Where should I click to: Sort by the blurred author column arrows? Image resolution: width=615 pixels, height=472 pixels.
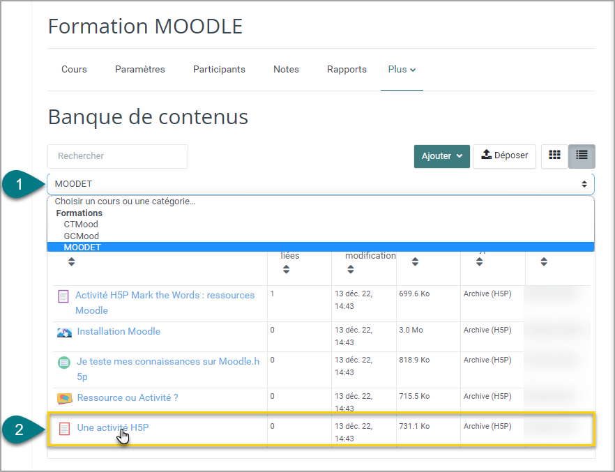(x=544, y=261)
